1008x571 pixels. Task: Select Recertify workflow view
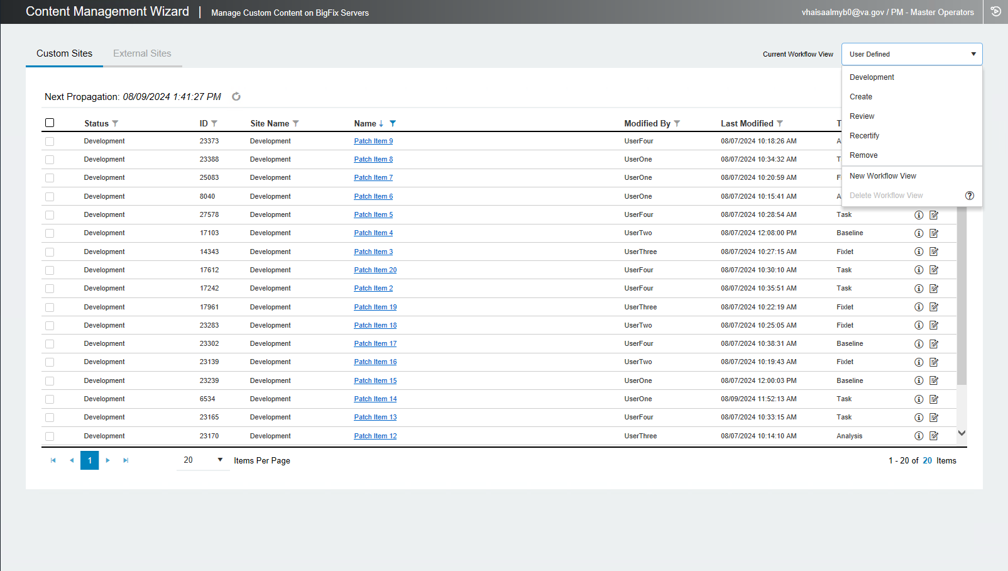(x=912, y=136)
